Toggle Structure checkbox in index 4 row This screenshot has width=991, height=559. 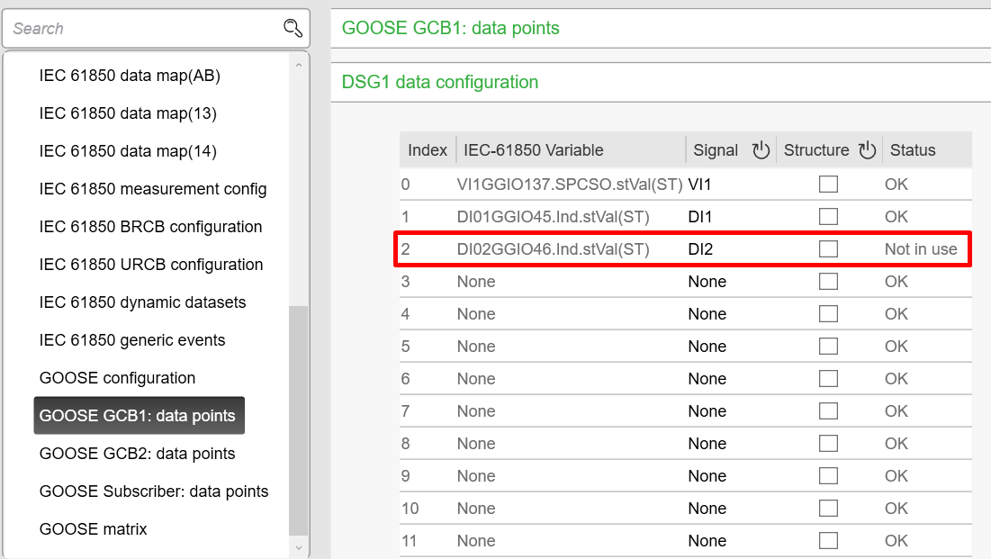(828, 313)
